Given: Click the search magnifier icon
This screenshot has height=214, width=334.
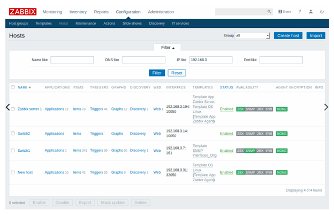Looking at the screenshot, I should [269, 11].
